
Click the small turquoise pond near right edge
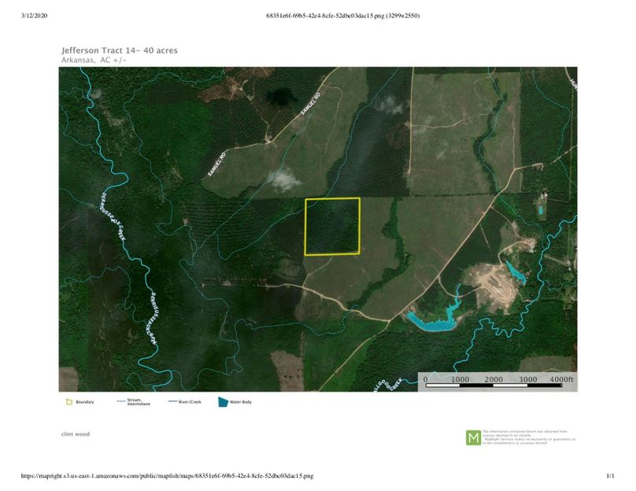click(541, 210)
